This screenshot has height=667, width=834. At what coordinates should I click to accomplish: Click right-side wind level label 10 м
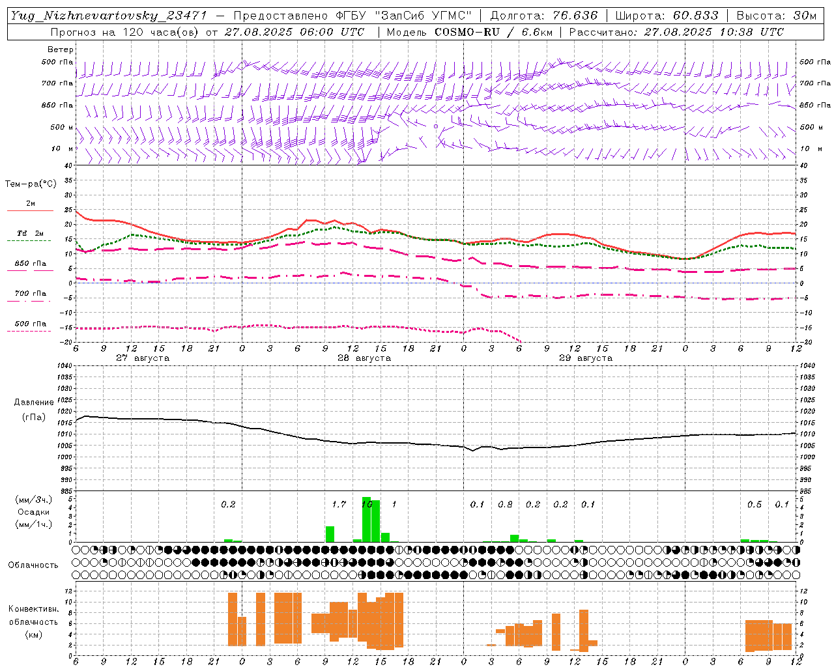click(x=811, y=149)
